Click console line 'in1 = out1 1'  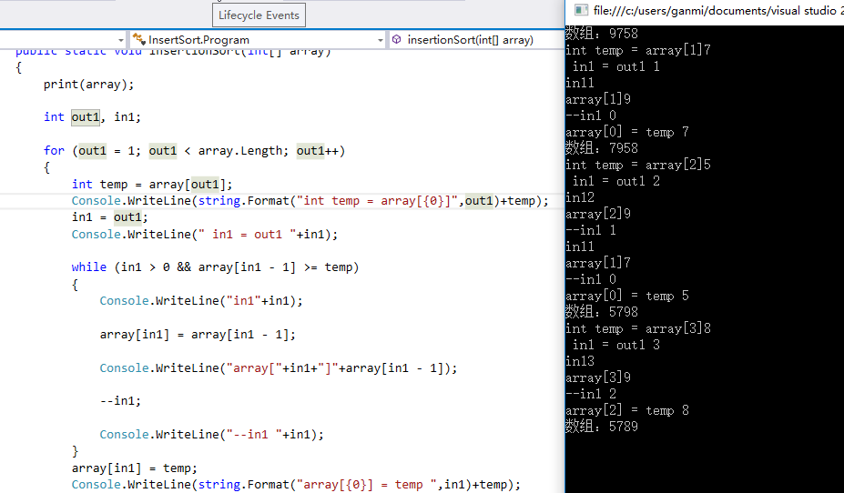pos(616,66)
